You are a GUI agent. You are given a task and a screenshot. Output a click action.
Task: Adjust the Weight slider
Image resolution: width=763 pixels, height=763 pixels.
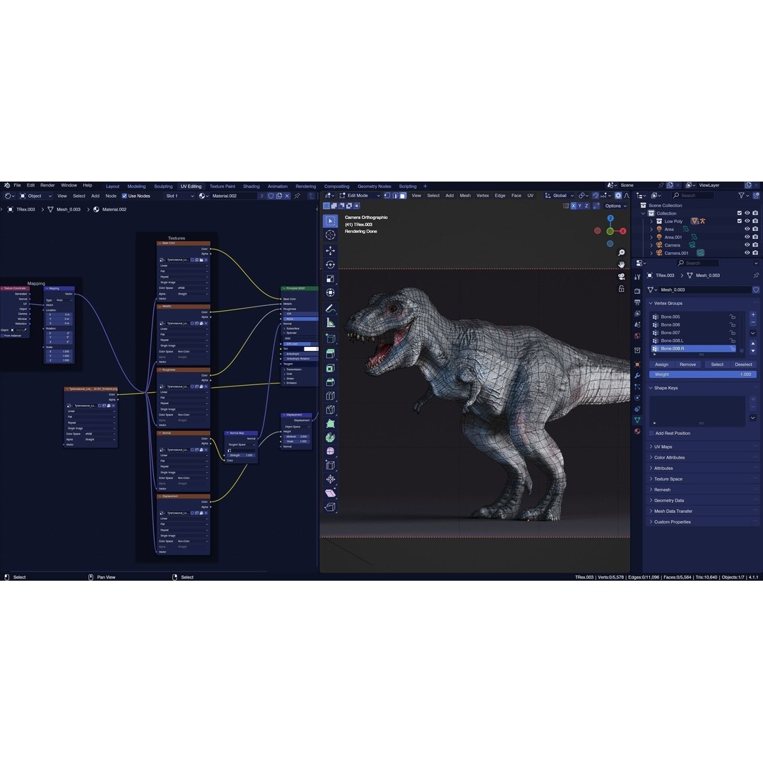tap(703, 374)
